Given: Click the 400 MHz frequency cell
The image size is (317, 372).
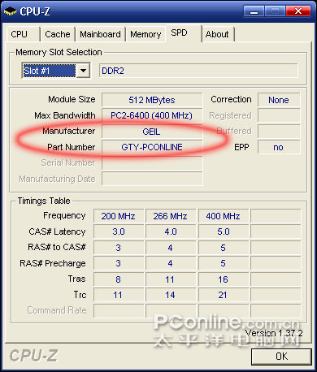Looking at the screenshot, I should coord(224,216).
